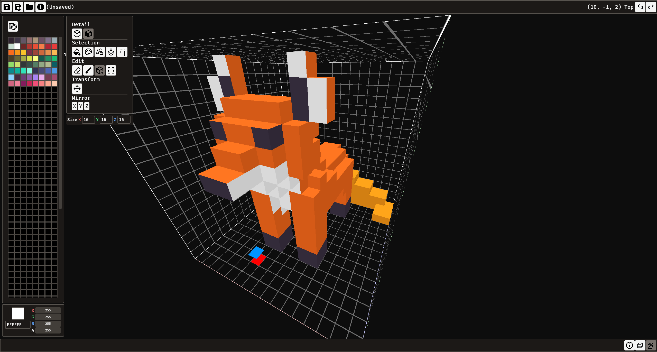The height and width of the screenshot is (352, 657).
Task: Click the FFFFFF hex color field
Action: pos(18,325)
